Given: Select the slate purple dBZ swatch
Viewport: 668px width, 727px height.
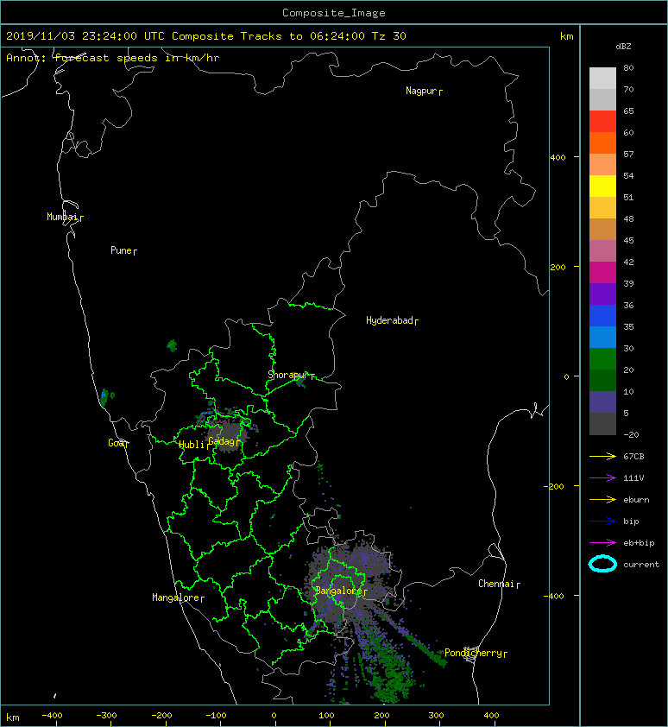Looking at the screenshot, I should [602, 401].
